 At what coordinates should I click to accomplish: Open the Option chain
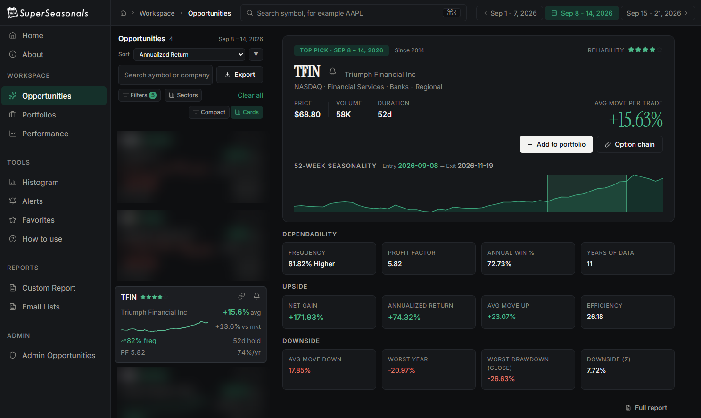pos(630,144)
